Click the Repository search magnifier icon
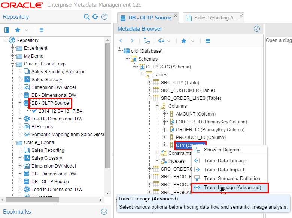 [86, 17]
